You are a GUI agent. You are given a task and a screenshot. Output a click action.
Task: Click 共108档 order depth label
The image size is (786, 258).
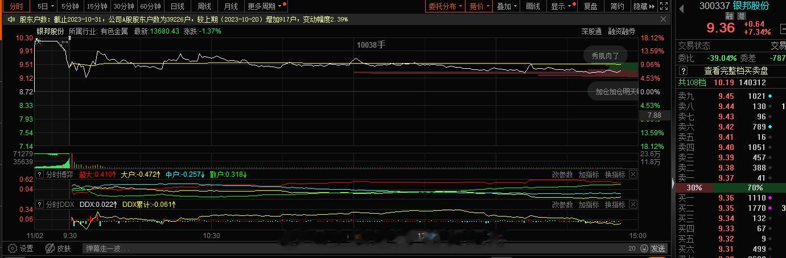coord(692,82)
